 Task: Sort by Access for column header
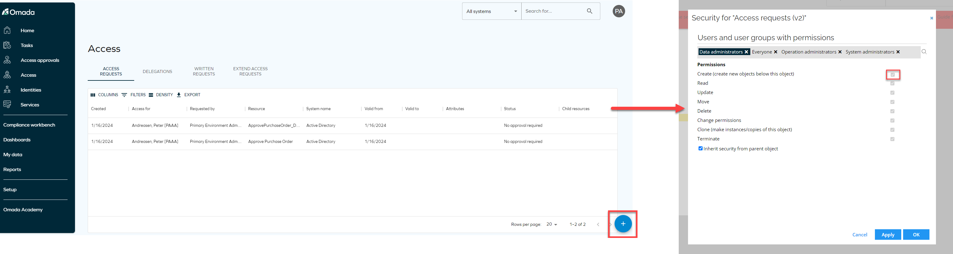[141, 109]
